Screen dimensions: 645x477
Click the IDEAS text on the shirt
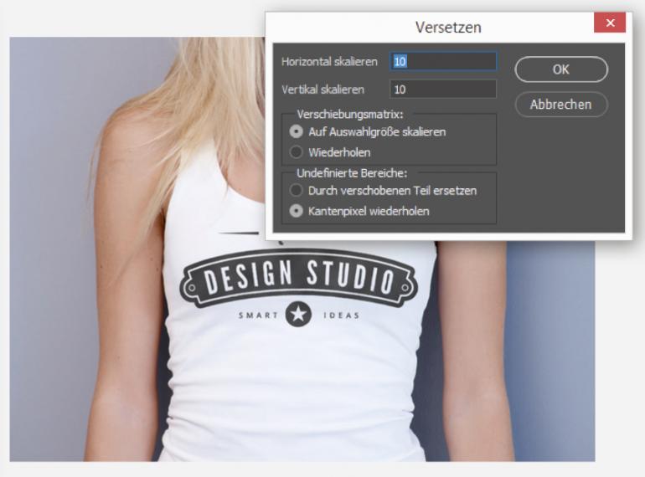[339, 315]
